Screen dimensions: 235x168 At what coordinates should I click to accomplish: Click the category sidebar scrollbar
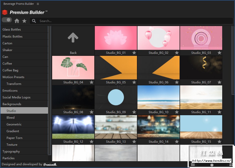coord(49,90)
